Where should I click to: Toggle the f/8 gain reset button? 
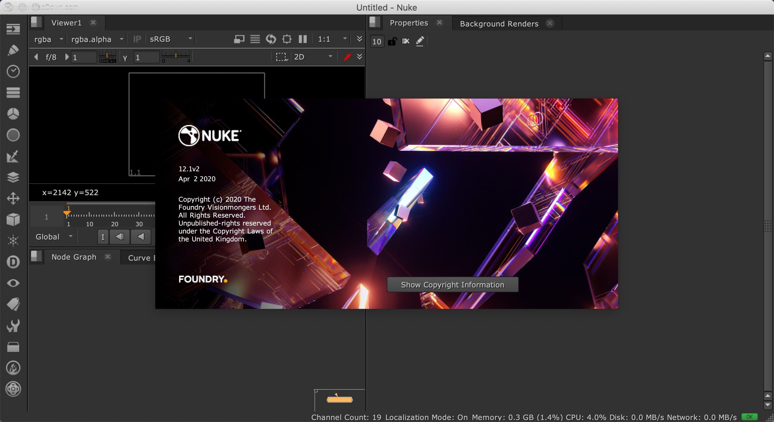(x=51, y=57)
